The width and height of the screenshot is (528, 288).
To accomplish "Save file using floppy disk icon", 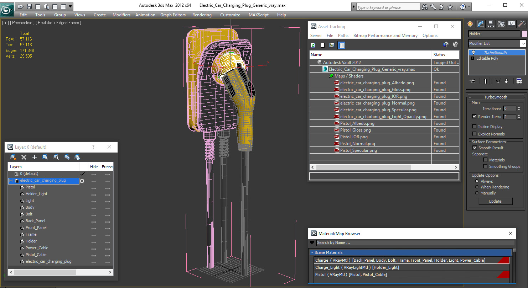I will pyautogui.click(x=29, y=6).
